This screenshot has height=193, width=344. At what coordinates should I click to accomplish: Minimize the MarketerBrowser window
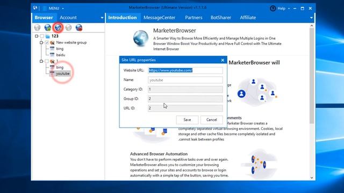(295, 9)
